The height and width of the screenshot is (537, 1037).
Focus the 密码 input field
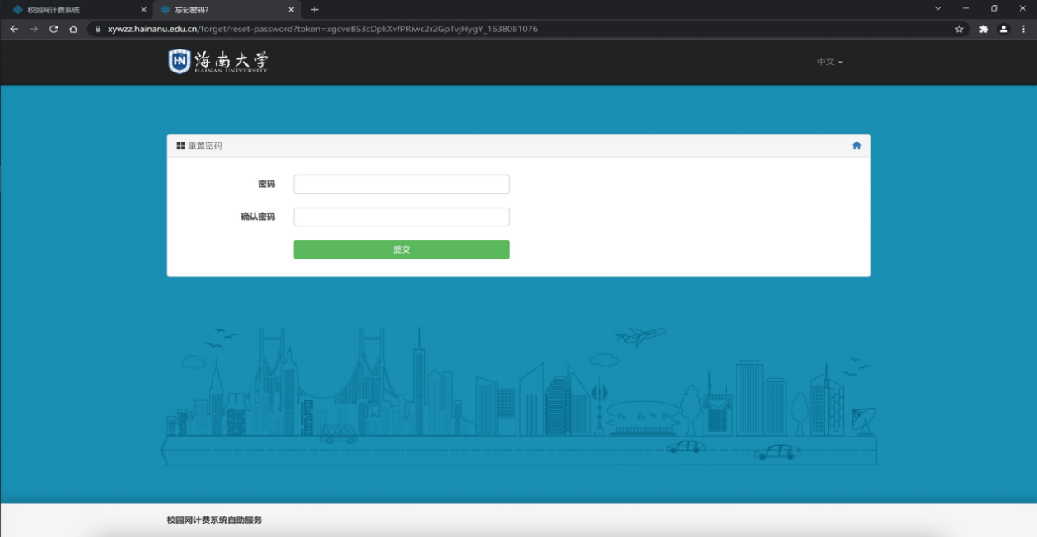pos(401,184)
